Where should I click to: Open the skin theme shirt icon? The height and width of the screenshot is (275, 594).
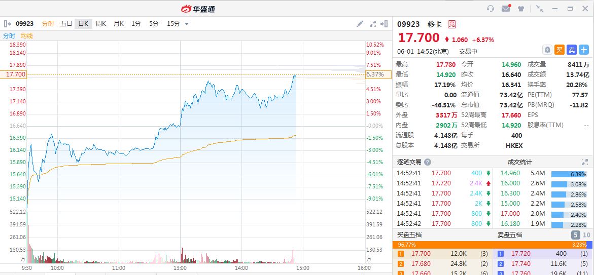[521, 9]
